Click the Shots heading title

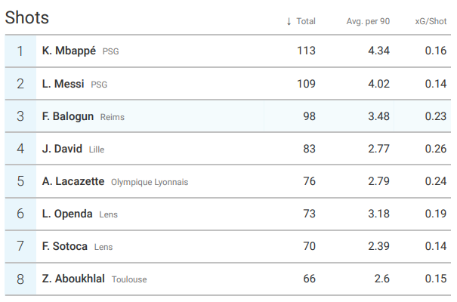27,18
